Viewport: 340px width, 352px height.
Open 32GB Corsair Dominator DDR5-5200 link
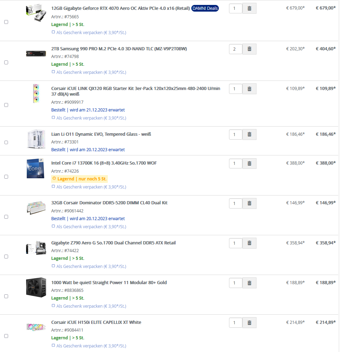(x=109, y=203)
